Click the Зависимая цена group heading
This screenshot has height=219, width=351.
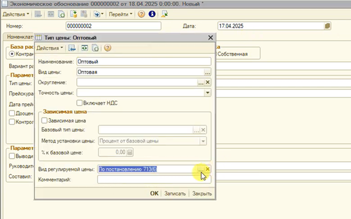[65, 111]
